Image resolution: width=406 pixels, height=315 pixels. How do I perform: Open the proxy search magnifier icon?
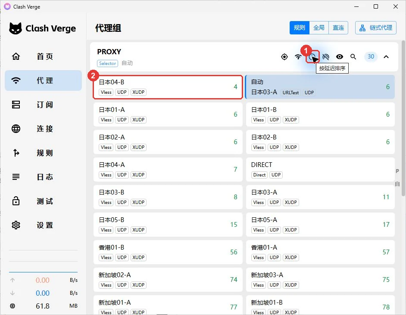tap(353, 57)
